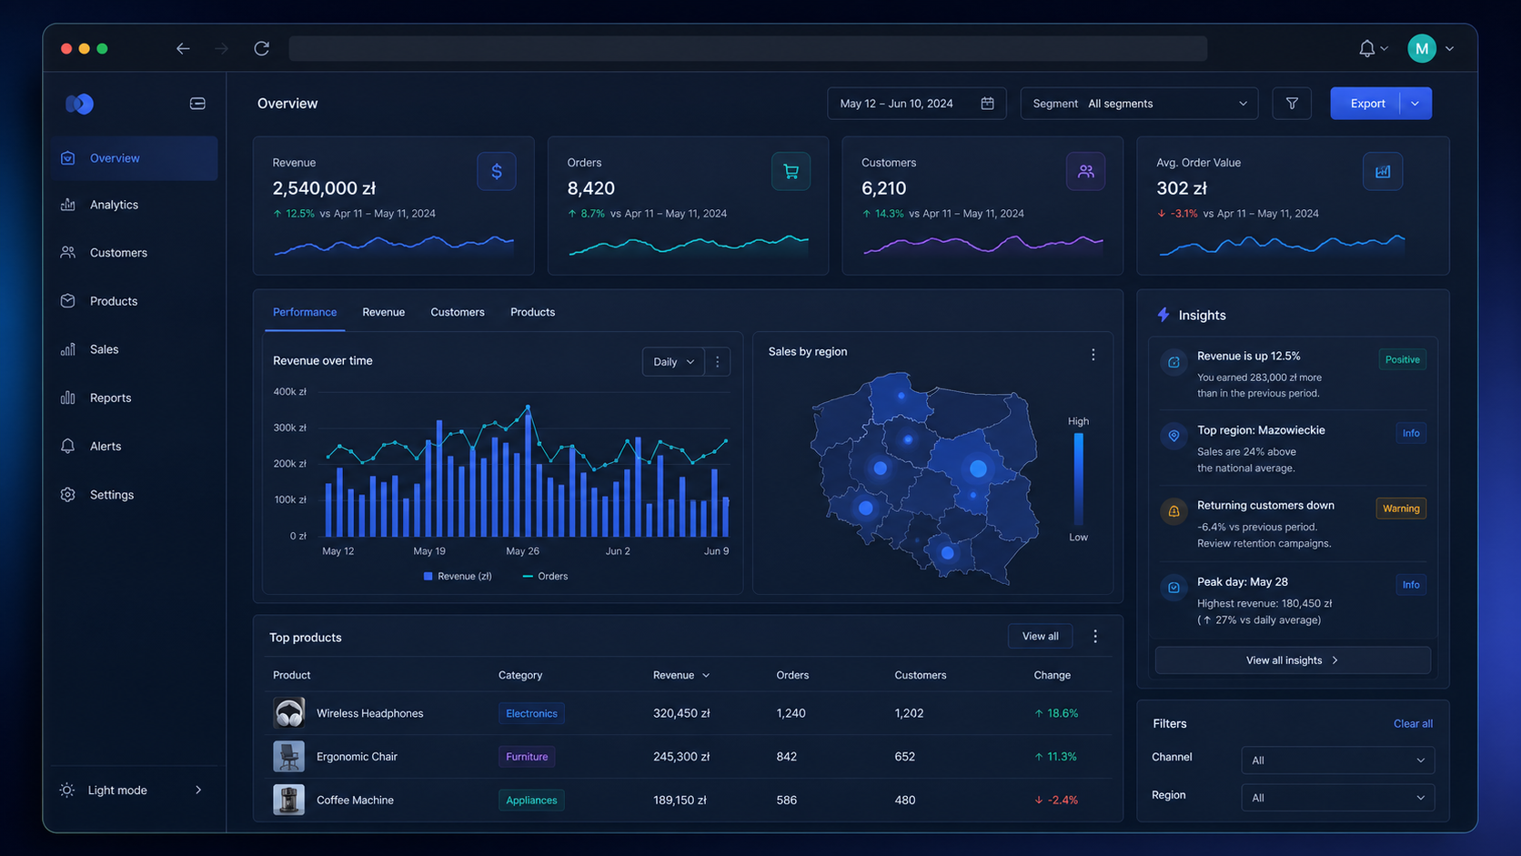Click the browser forward arrow
This screenshot has height=856, width=1521.
221,48
